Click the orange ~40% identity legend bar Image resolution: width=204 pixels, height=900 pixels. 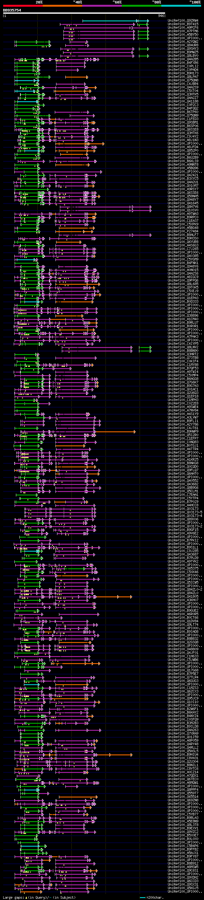click(62, 6)
